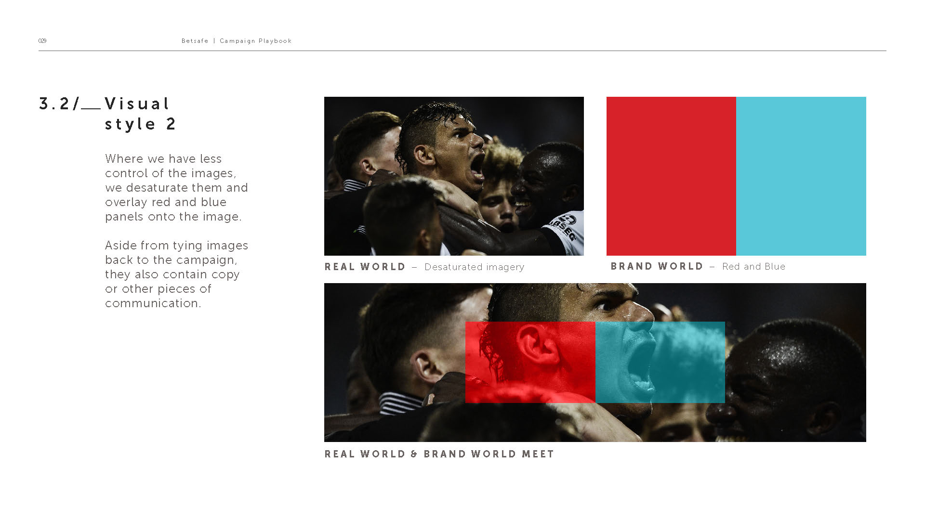925x520 pixels.
Task: Select the 'BRAND WORLD – Red and Blue' caption
Action: [x=698, y=266]
